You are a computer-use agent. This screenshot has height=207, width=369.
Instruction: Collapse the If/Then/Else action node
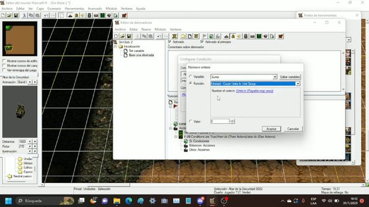point(175,137)
